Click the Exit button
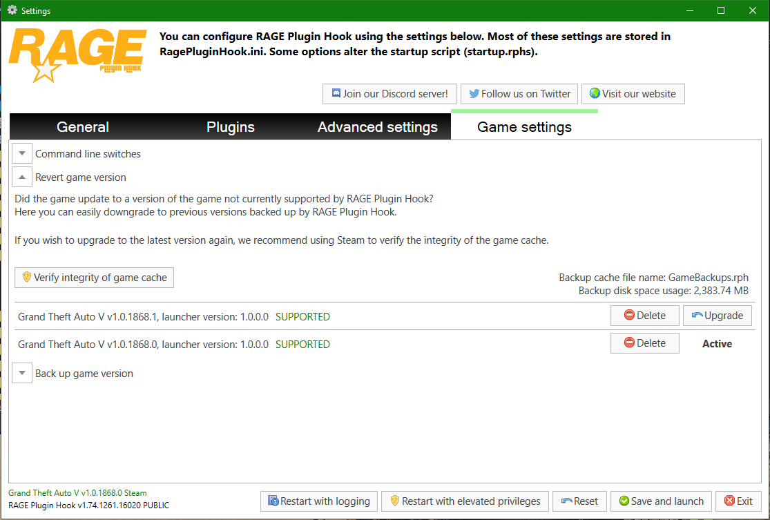This screenshot has width=770, height=520. [738, 501]
